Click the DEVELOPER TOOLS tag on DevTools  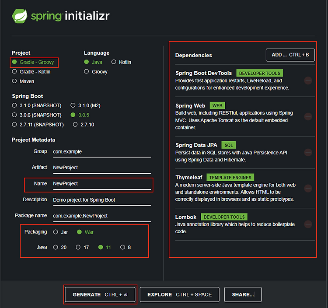click(260, 73)
